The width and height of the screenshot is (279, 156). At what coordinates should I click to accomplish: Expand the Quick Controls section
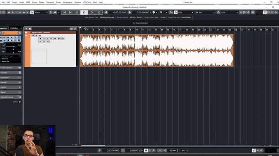click(x=10, y=97)
